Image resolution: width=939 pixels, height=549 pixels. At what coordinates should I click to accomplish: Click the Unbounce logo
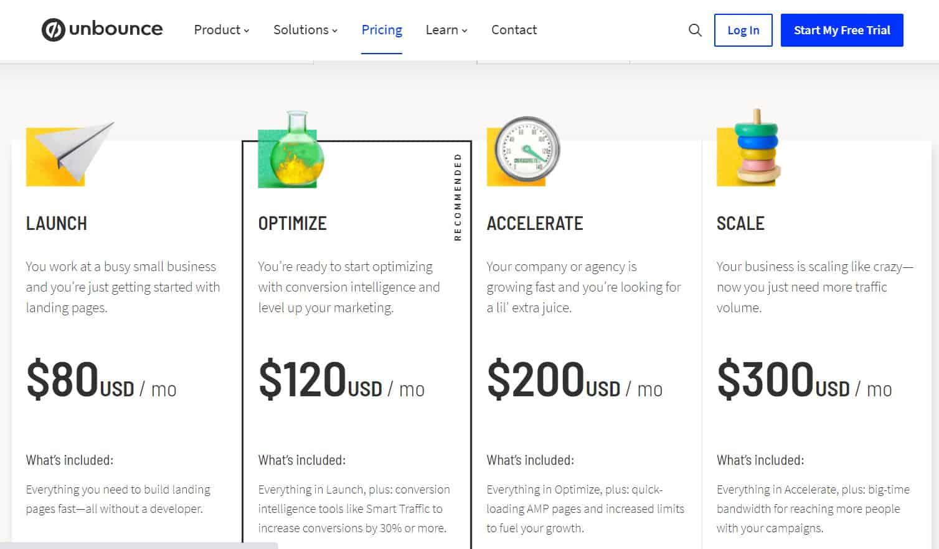pyautogui.click(x=101, y=29)
